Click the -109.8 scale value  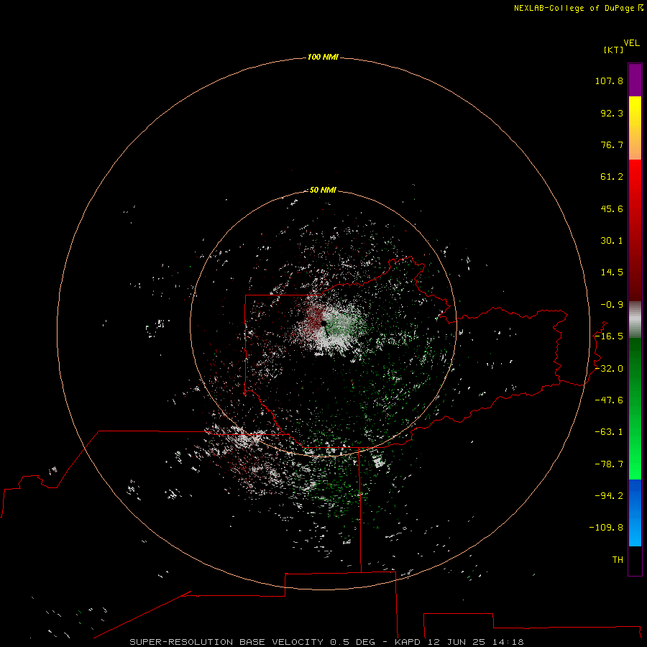(606, 528)
